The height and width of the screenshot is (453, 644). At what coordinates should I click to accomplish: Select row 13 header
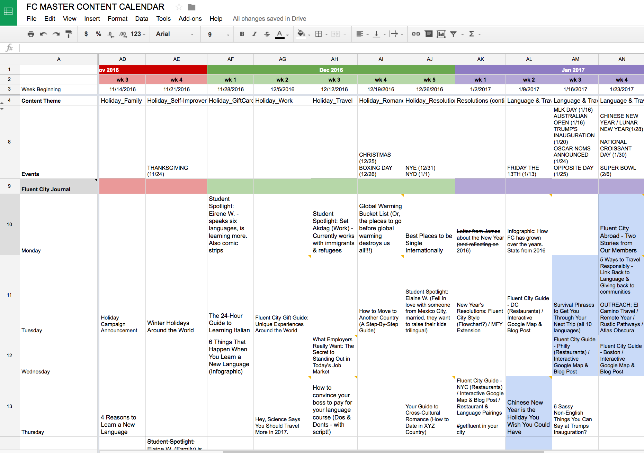tap(9, 406)
